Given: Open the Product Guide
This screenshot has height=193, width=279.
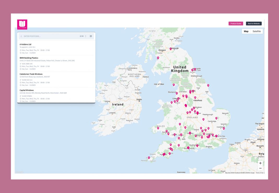Looking at the screenshot, I should pyautogui.click(x=236, y=24).
